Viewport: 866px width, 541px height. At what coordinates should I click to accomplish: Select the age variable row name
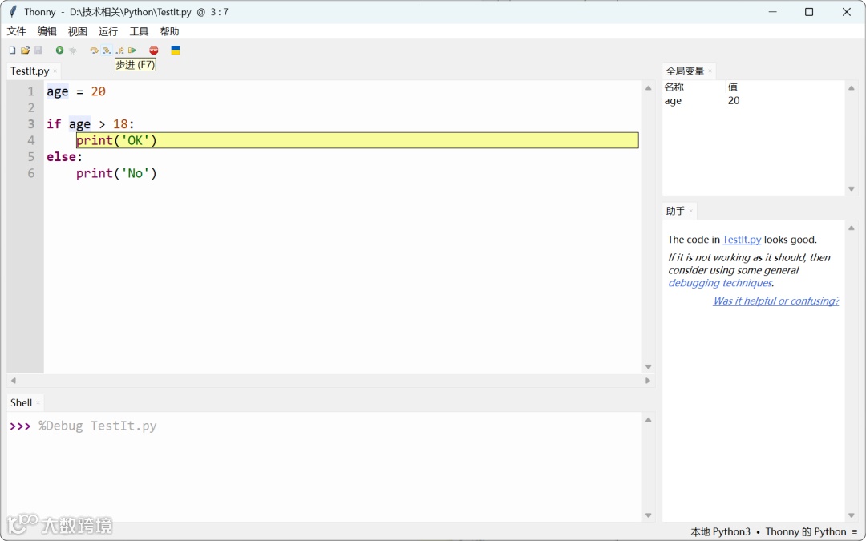pos(673,100)
